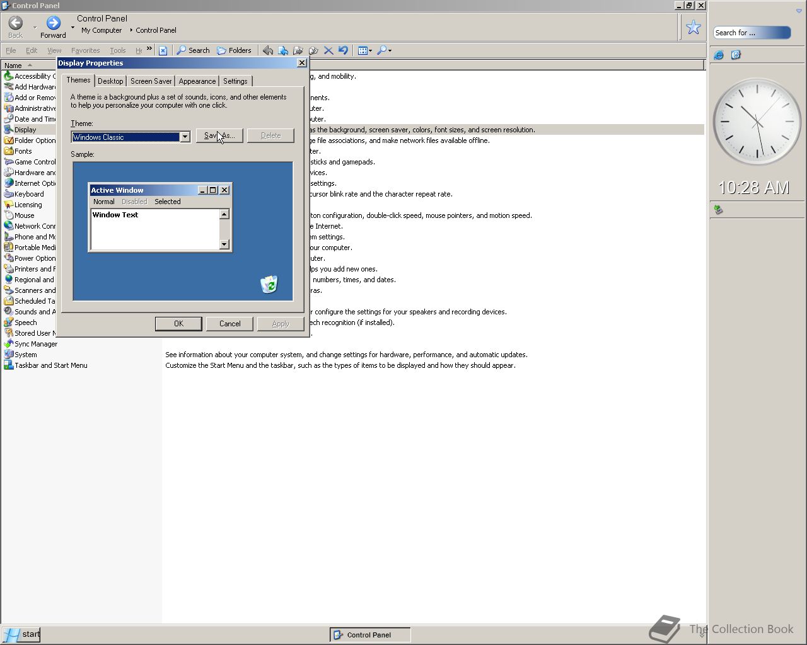Screen dimensions: 807x645
Task: Click Cancel in Display Properties
Action: [229, 324]
